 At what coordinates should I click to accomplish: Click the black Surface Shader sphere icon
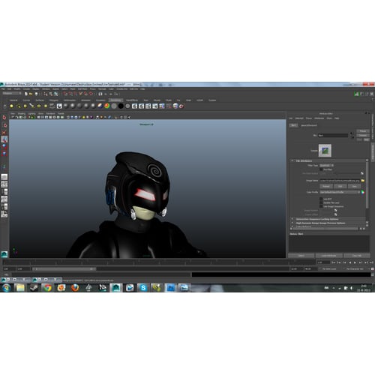pos(121,106)
